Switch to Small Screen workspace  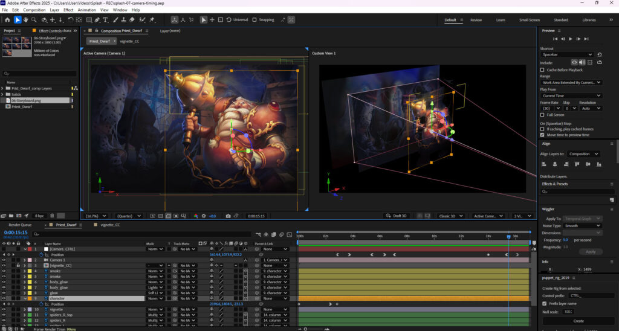(530, 20)
